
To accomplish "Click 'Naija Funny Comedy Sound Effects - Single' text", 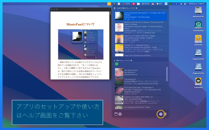I will (141, 47).
